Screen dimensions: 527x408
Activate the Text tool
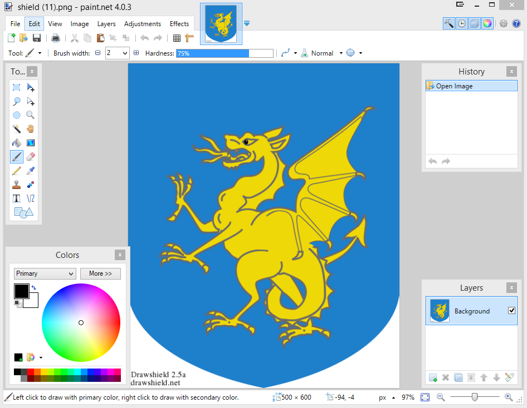pyautogui.click(x=17, y=198)
